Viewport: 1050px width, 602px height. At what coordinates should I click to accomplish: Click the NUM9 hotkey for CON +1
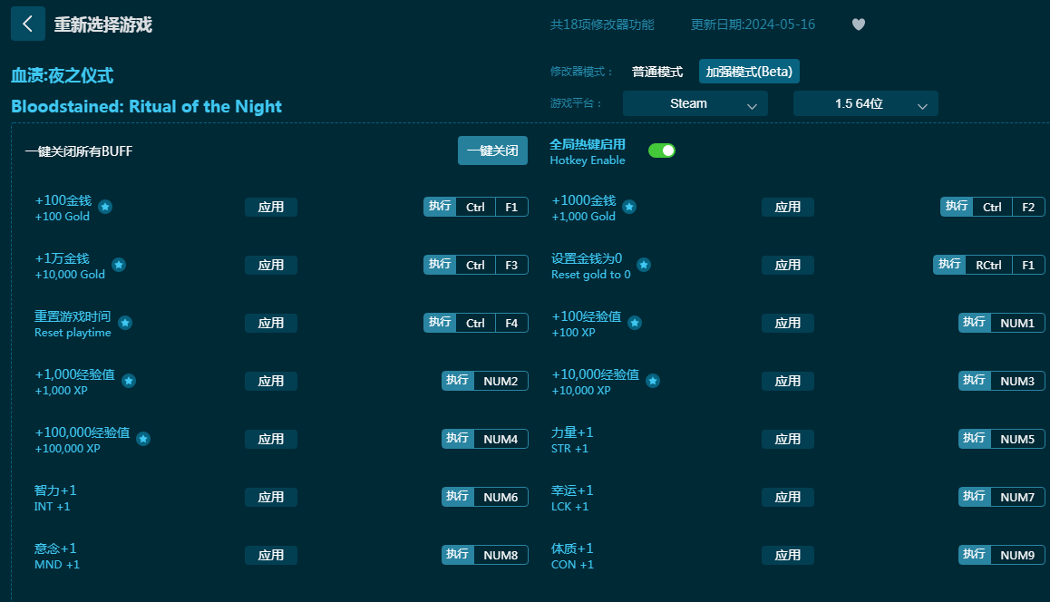(1002, 555)
